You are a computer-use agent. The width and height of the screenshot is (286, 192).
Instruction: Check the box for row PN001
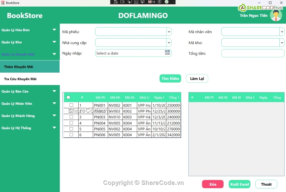(71, 105)
